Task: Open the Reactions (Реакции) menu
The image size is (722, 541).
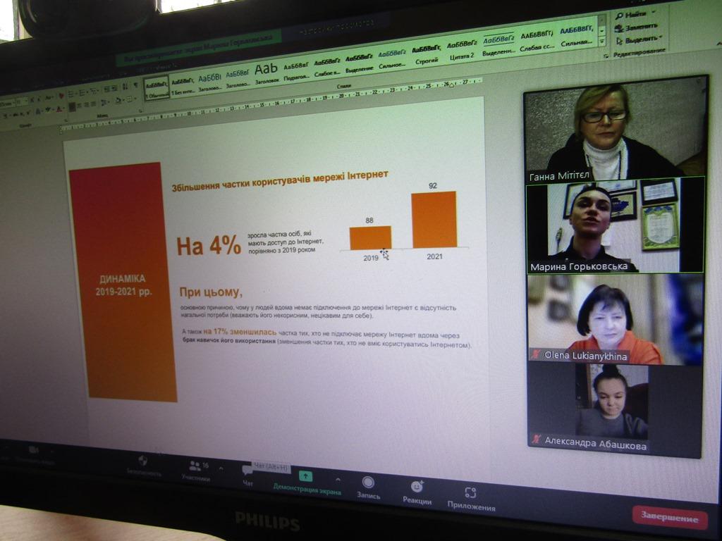Action: [417, 492]
